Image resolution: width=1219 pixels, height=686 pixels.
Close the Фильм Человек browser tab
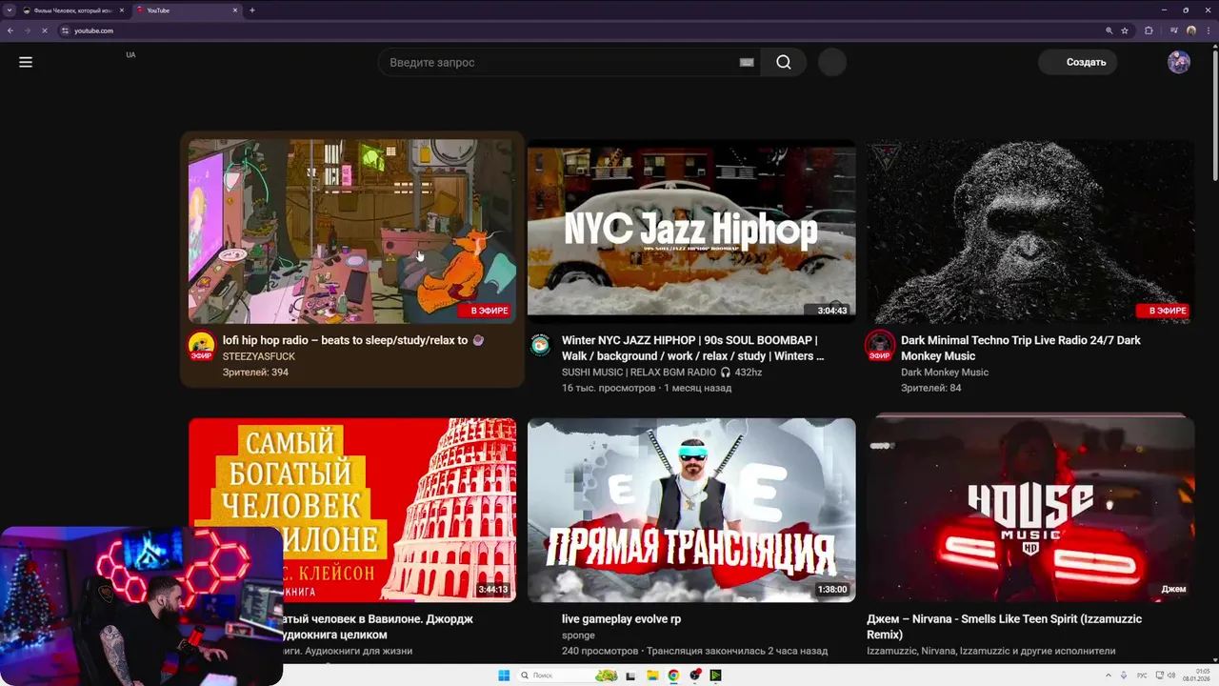121,10
